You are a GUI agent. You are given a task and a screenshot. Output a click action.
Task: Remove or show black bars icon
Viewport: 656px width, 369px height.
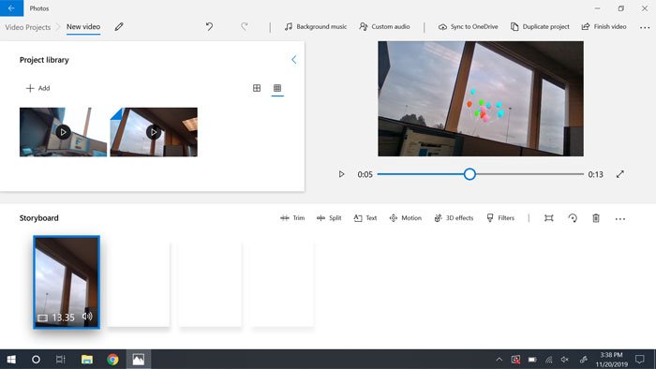click(x=548, y=218)
